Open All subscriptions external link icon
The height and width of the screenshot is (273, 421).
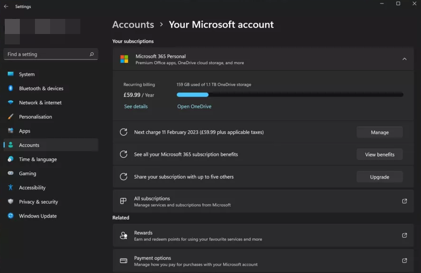(x=404, y=201)
